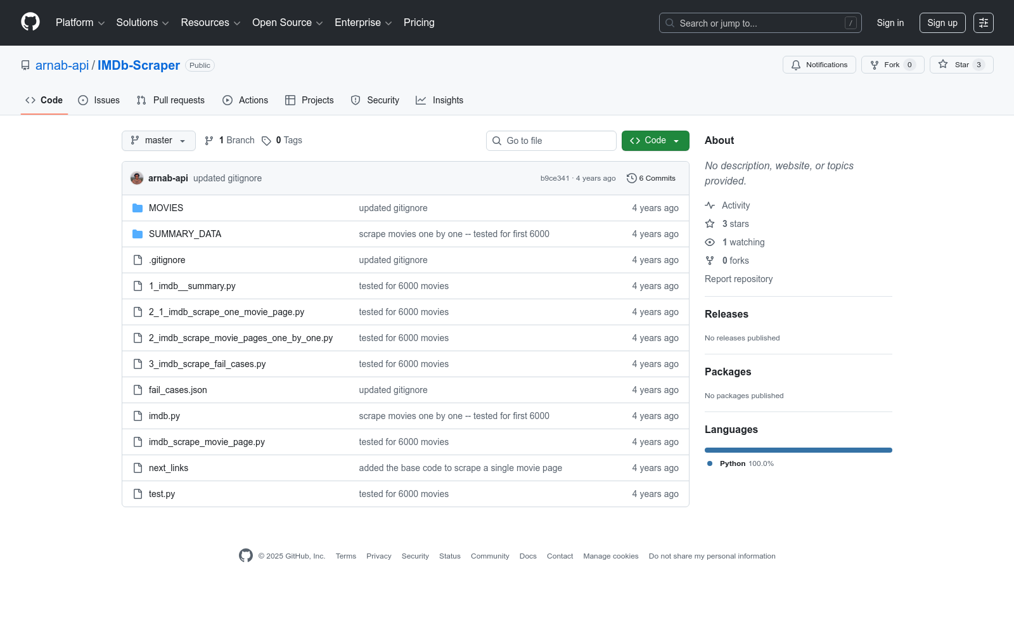Click the search magnifier icon in header
The height and width of the screenshot is (634, 1014).
point(670,23)
